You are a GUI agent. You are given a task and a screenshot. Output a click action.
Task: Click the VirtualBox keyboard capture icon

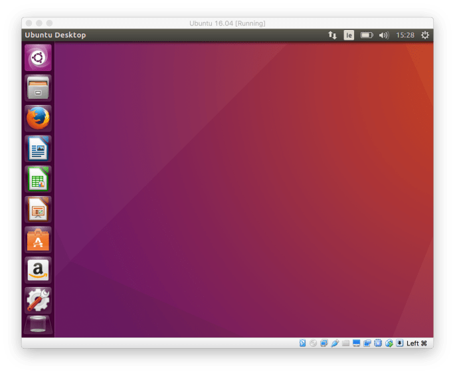(400, 343)
